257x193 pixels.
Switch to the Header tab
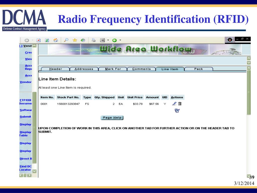[x=55, y=69]
